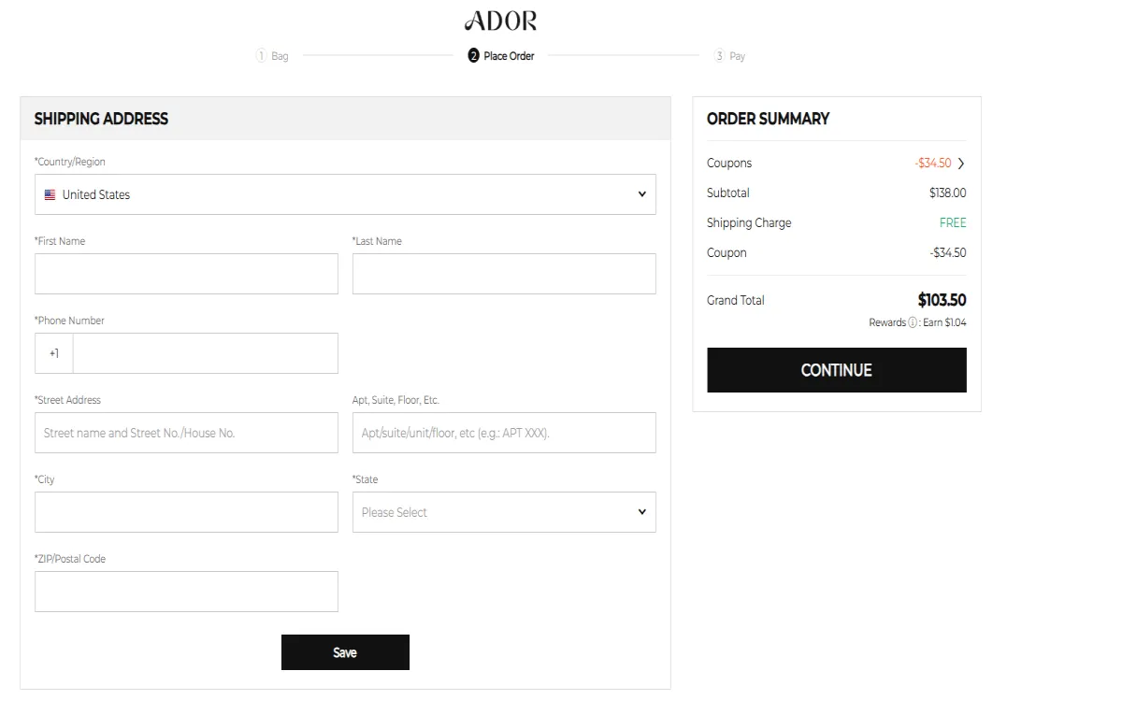Open the Country/Region dropdown
Viewport: 1122px width, 714px height.
345,194
